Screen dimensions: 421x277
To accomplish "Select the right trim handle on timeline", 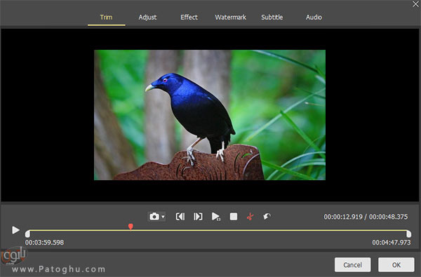I will point(408,234).
